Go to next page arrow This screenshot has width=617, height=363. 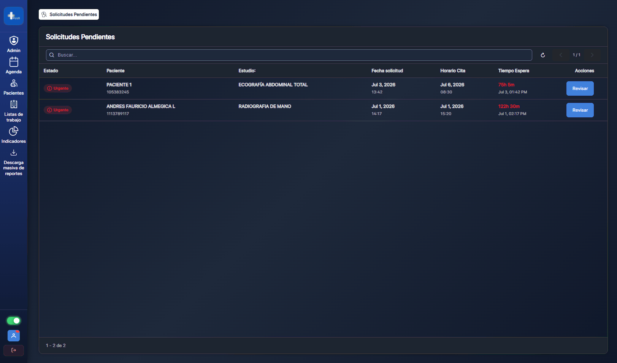point(592,55)
